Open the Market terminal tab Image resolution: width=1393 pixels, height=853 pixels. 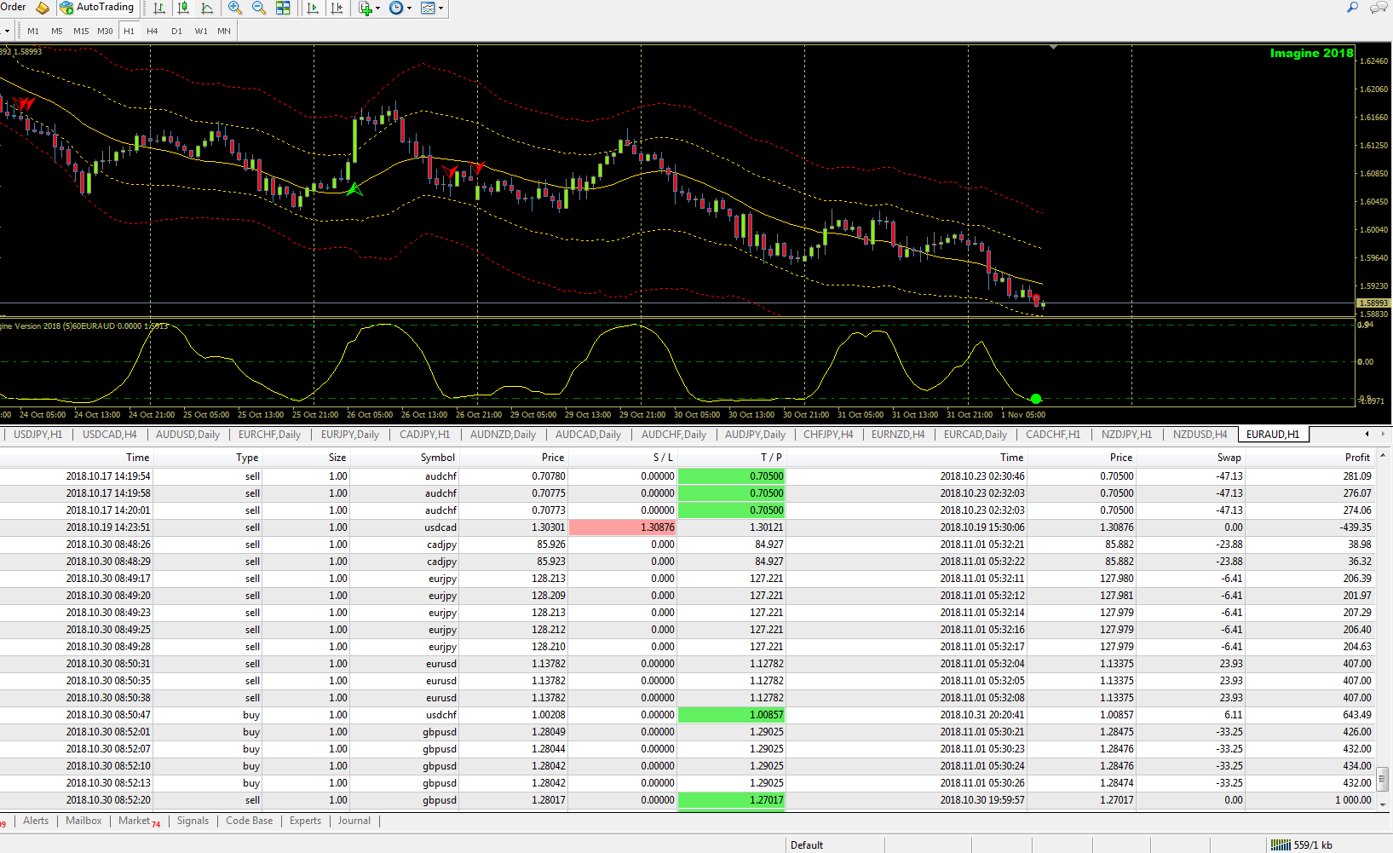tap(139, 821)
